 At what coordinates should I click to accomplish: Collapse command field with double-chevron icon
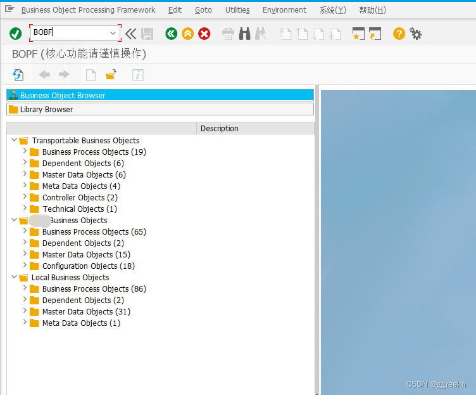pyautogui.click(x=131, y=34)
